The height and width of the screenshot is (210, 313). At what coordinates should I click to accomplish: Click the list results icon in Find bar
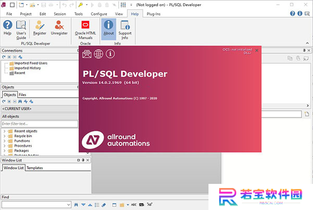point(97,205)
